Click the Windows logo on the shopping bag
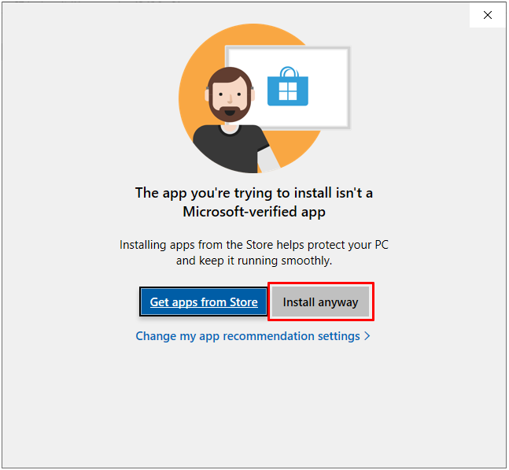 288,91
